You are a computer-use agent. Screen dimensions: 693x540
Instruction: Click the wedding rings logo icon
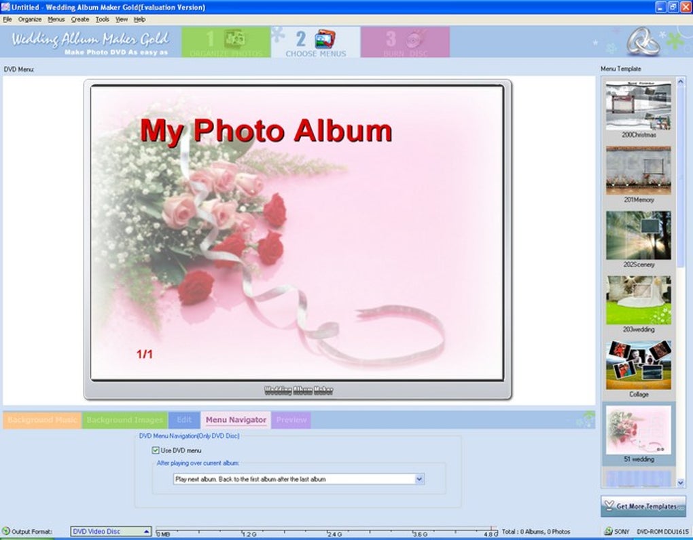click(643, 41)
